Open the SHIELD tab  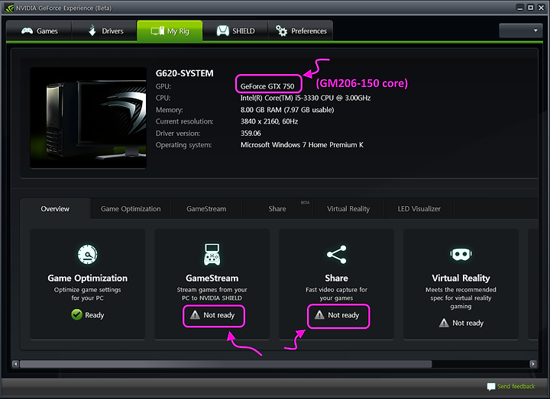(235, 31)
